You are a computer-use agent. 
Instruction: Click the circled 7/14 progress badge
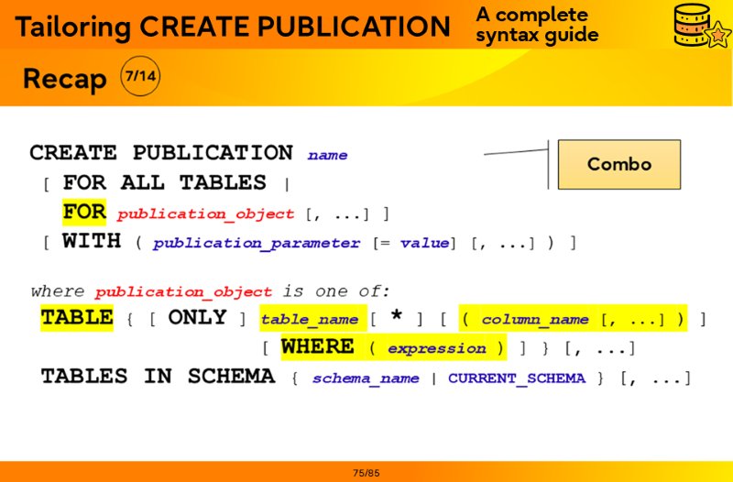tap(139, 77)
